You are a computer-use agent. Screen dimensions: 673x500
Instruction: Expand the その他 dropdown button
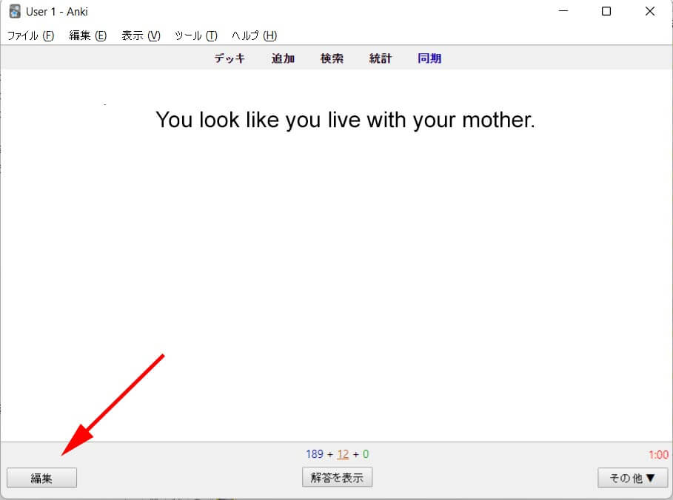click(x=633, y=478)
